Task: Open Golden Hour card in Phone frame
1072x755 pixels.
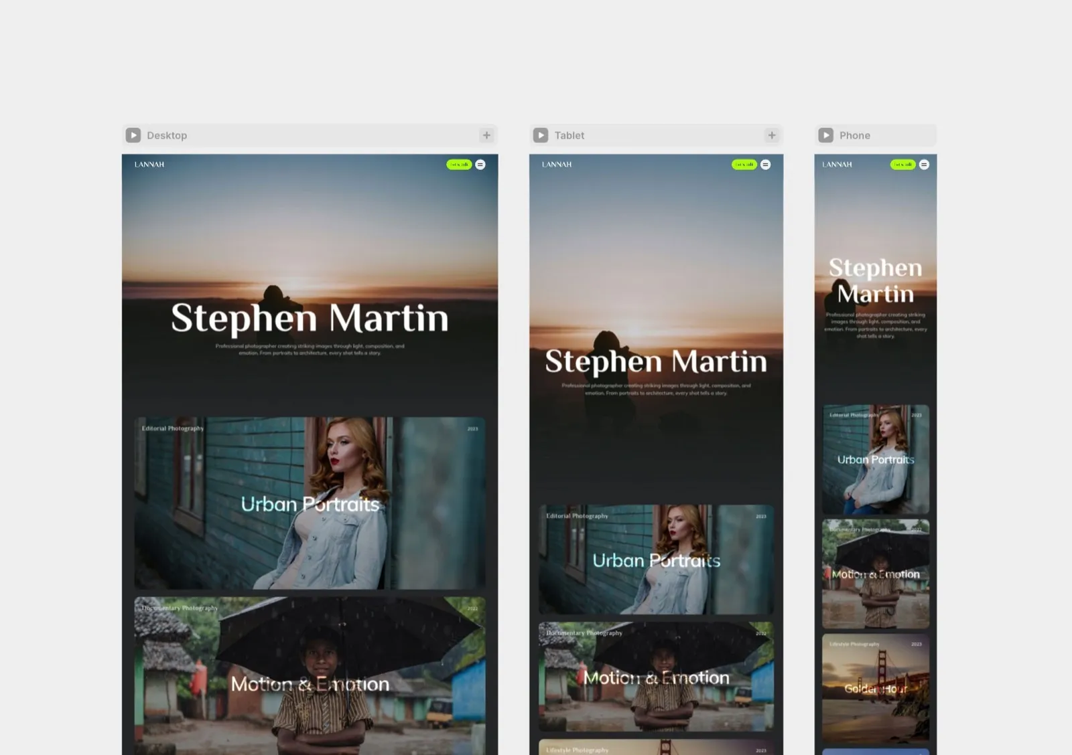Action: [x=876, y=689]
